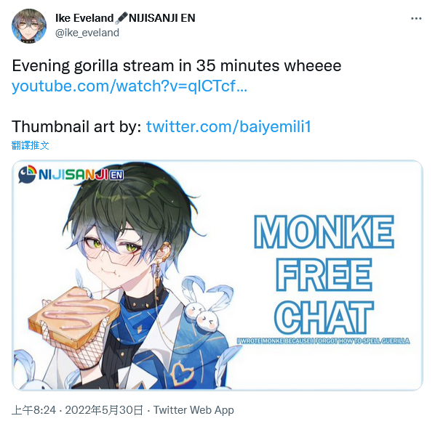This screenshot has height=429, width=435.
Task: Click the small 'I wrote monke' caption
Action: 323,340
